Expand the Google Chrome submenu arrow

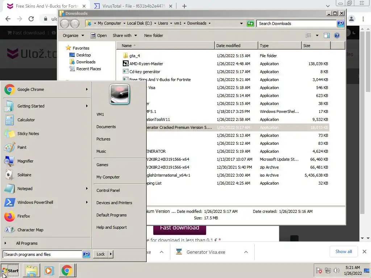tap(87, 89)
